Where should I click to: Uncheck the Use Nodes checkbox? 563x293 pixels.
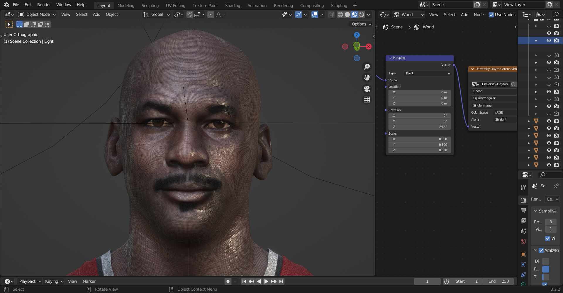[491, 15]
